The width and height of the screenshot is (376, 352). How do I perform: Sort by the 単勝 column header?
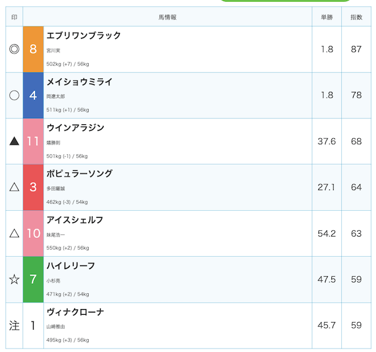(x=327, y=17)
